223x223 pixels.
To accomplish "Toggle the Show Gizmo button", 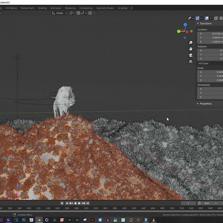I will click(197, 18).
